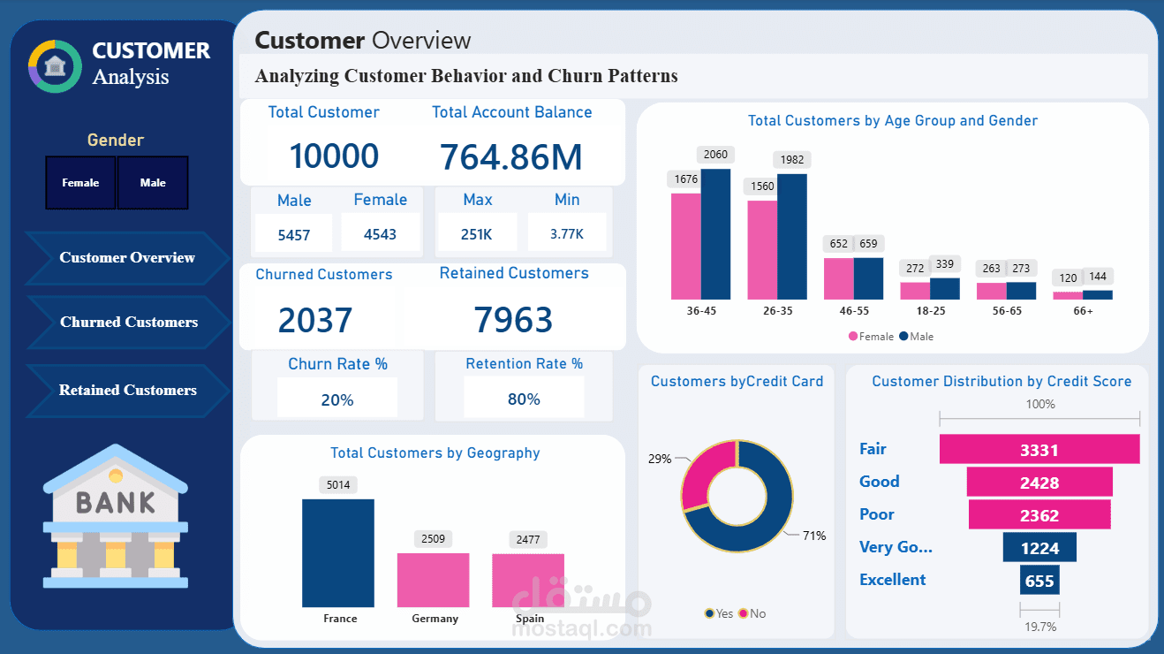The width and height of the screenshot is (1164, 654).
Task: Click the 46-55 male bar labeled 659
Action: (868, 278)
